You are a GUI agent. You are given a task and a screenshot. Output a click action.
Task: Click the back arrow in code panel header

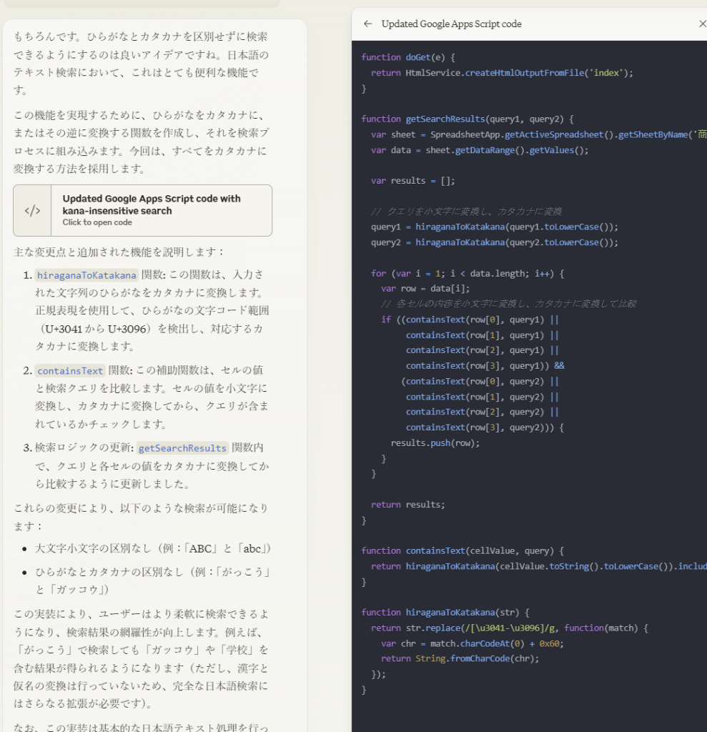368,24
